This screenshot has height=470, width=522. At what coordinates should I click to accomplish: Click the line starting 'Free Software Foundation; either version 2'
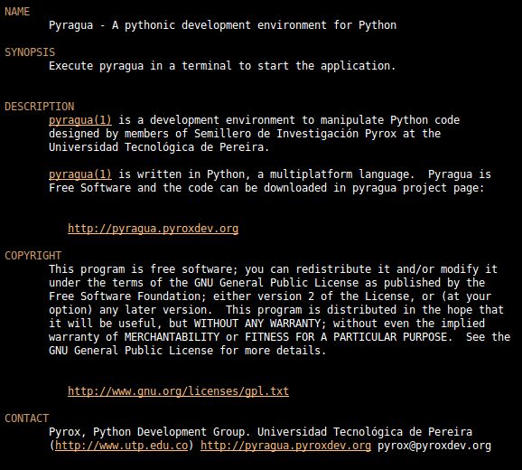(270, 296)
